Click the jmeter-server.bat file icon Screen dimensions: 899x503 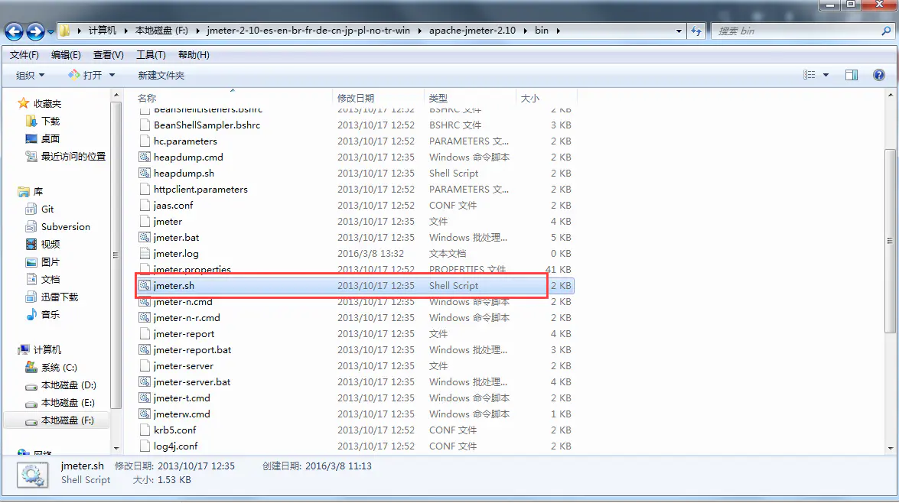(x=145, y=381)
